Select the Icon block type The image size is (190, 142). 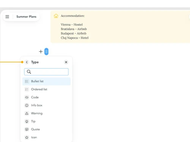click(46, 137)
